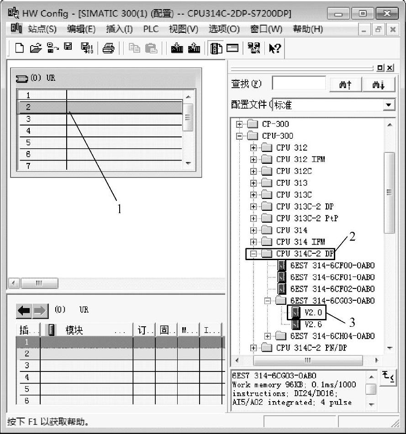
Task: Click the Save floppy disk icon
Action: [x=68, y=47]
